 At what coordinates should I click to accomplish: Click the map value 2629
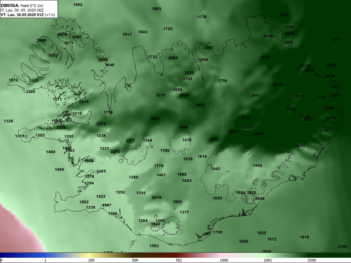pyautogui.click(x=265, y=57)
